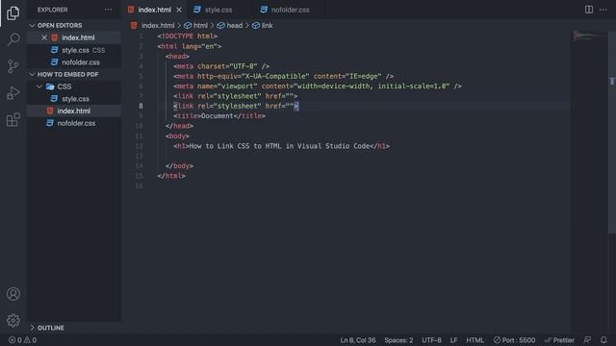Screen dimensions: 616x346
Task: Open the Run and Debug view
Action: 13,93
